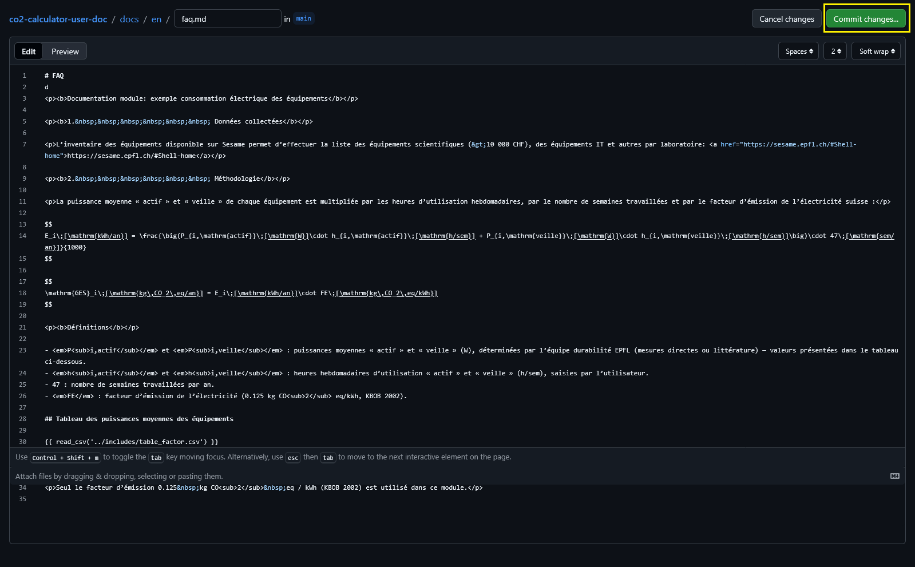This screenshot has width=915, height=567.
Task: Click the main branch label
Action: (304, 18)
